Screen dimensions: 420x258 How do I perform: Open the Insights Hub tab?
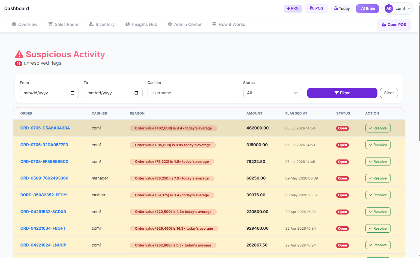(141, 25)
